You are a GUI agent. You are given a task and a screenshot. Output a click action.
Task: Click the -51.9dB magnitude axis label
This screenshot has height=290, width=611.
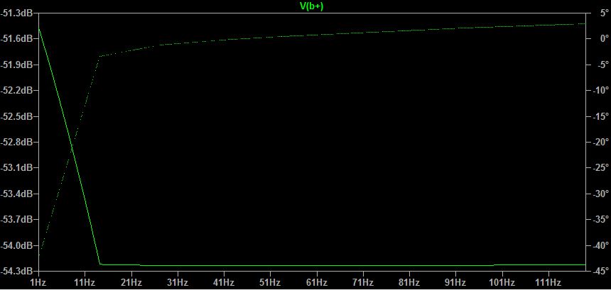click(x=16, y=65)
